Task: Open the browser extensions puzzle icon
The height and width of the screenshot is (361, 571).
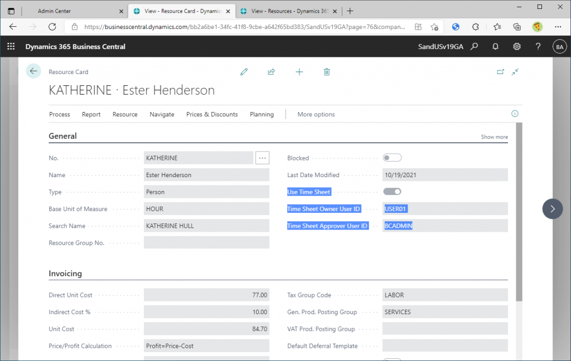Action: coord(475,27)
